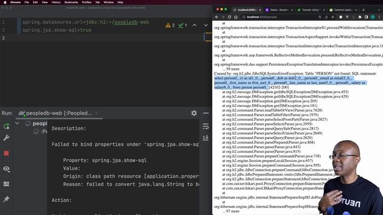Close the peopledb-web run tab

(x=97, y=113)
